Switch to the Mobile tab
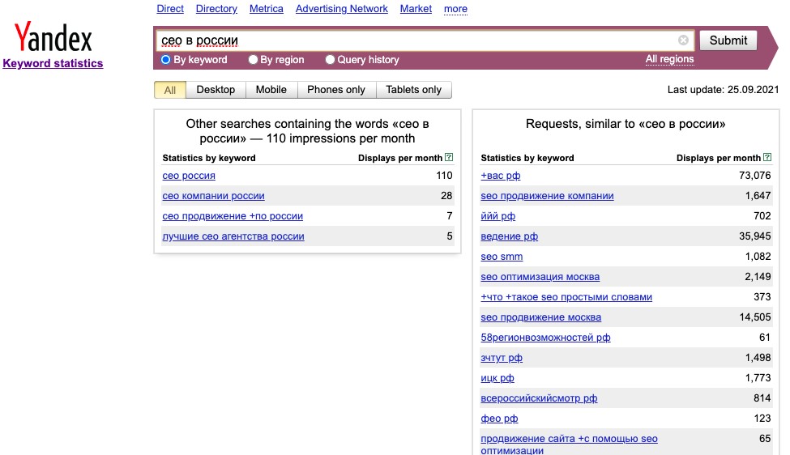This screenshot has height=455, width=790. pos(271,90)
